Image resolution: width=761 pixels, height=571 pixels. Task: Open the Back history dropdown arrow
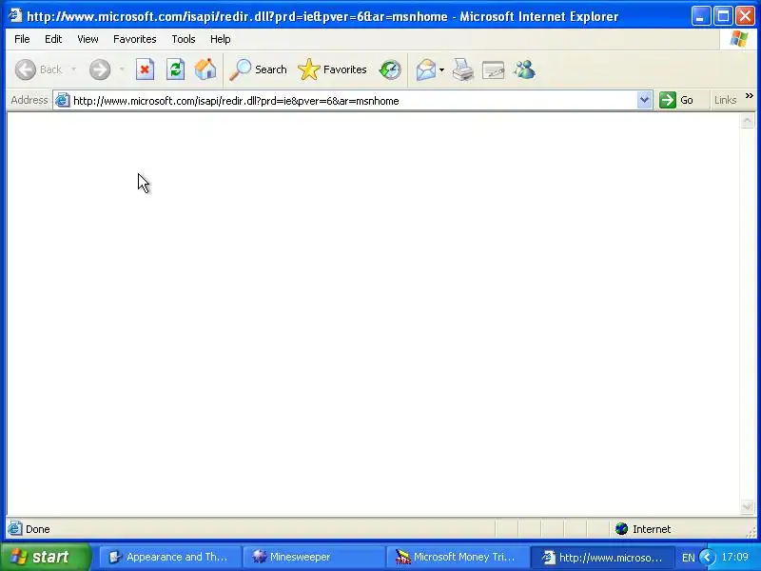(74, 69)
